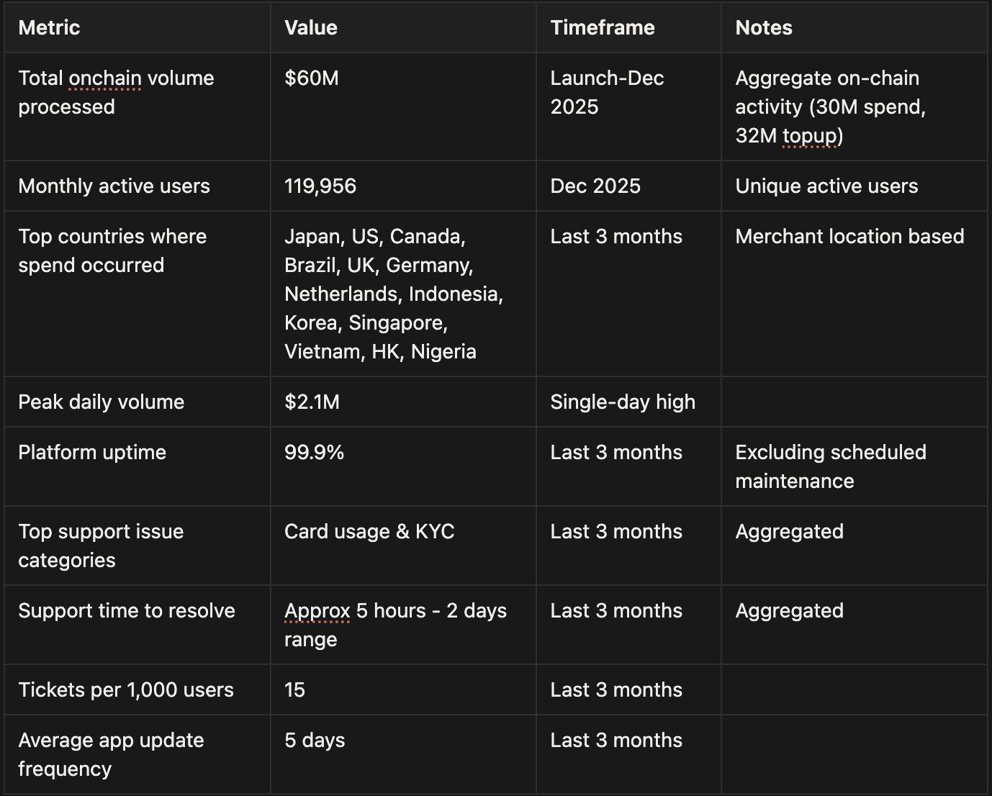This screenshot has height=796, width=992.
Task: Click the Value column header
Action: click(311, 28)
